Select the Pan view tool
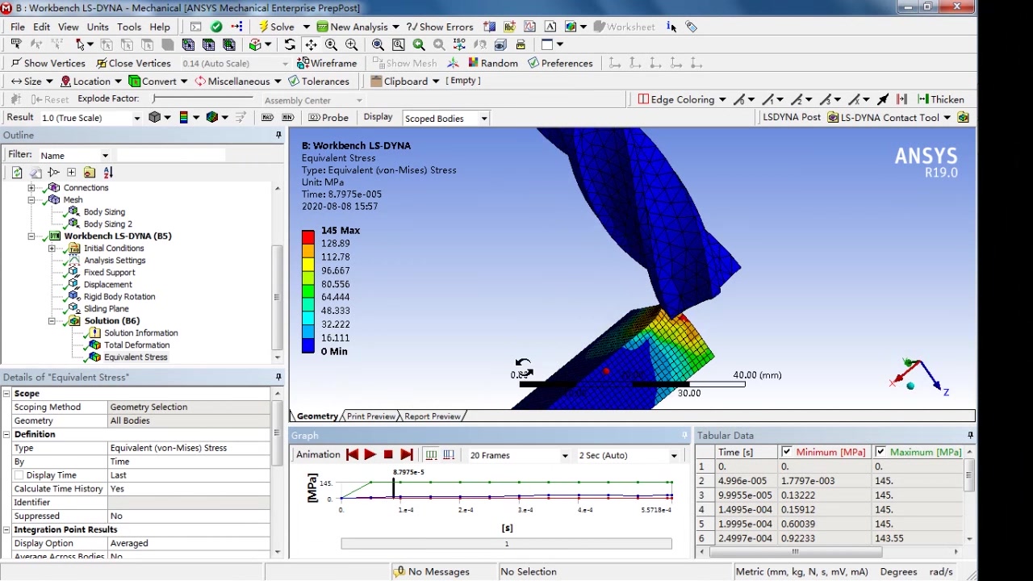Screen dimensions: 1033x581 311,45
